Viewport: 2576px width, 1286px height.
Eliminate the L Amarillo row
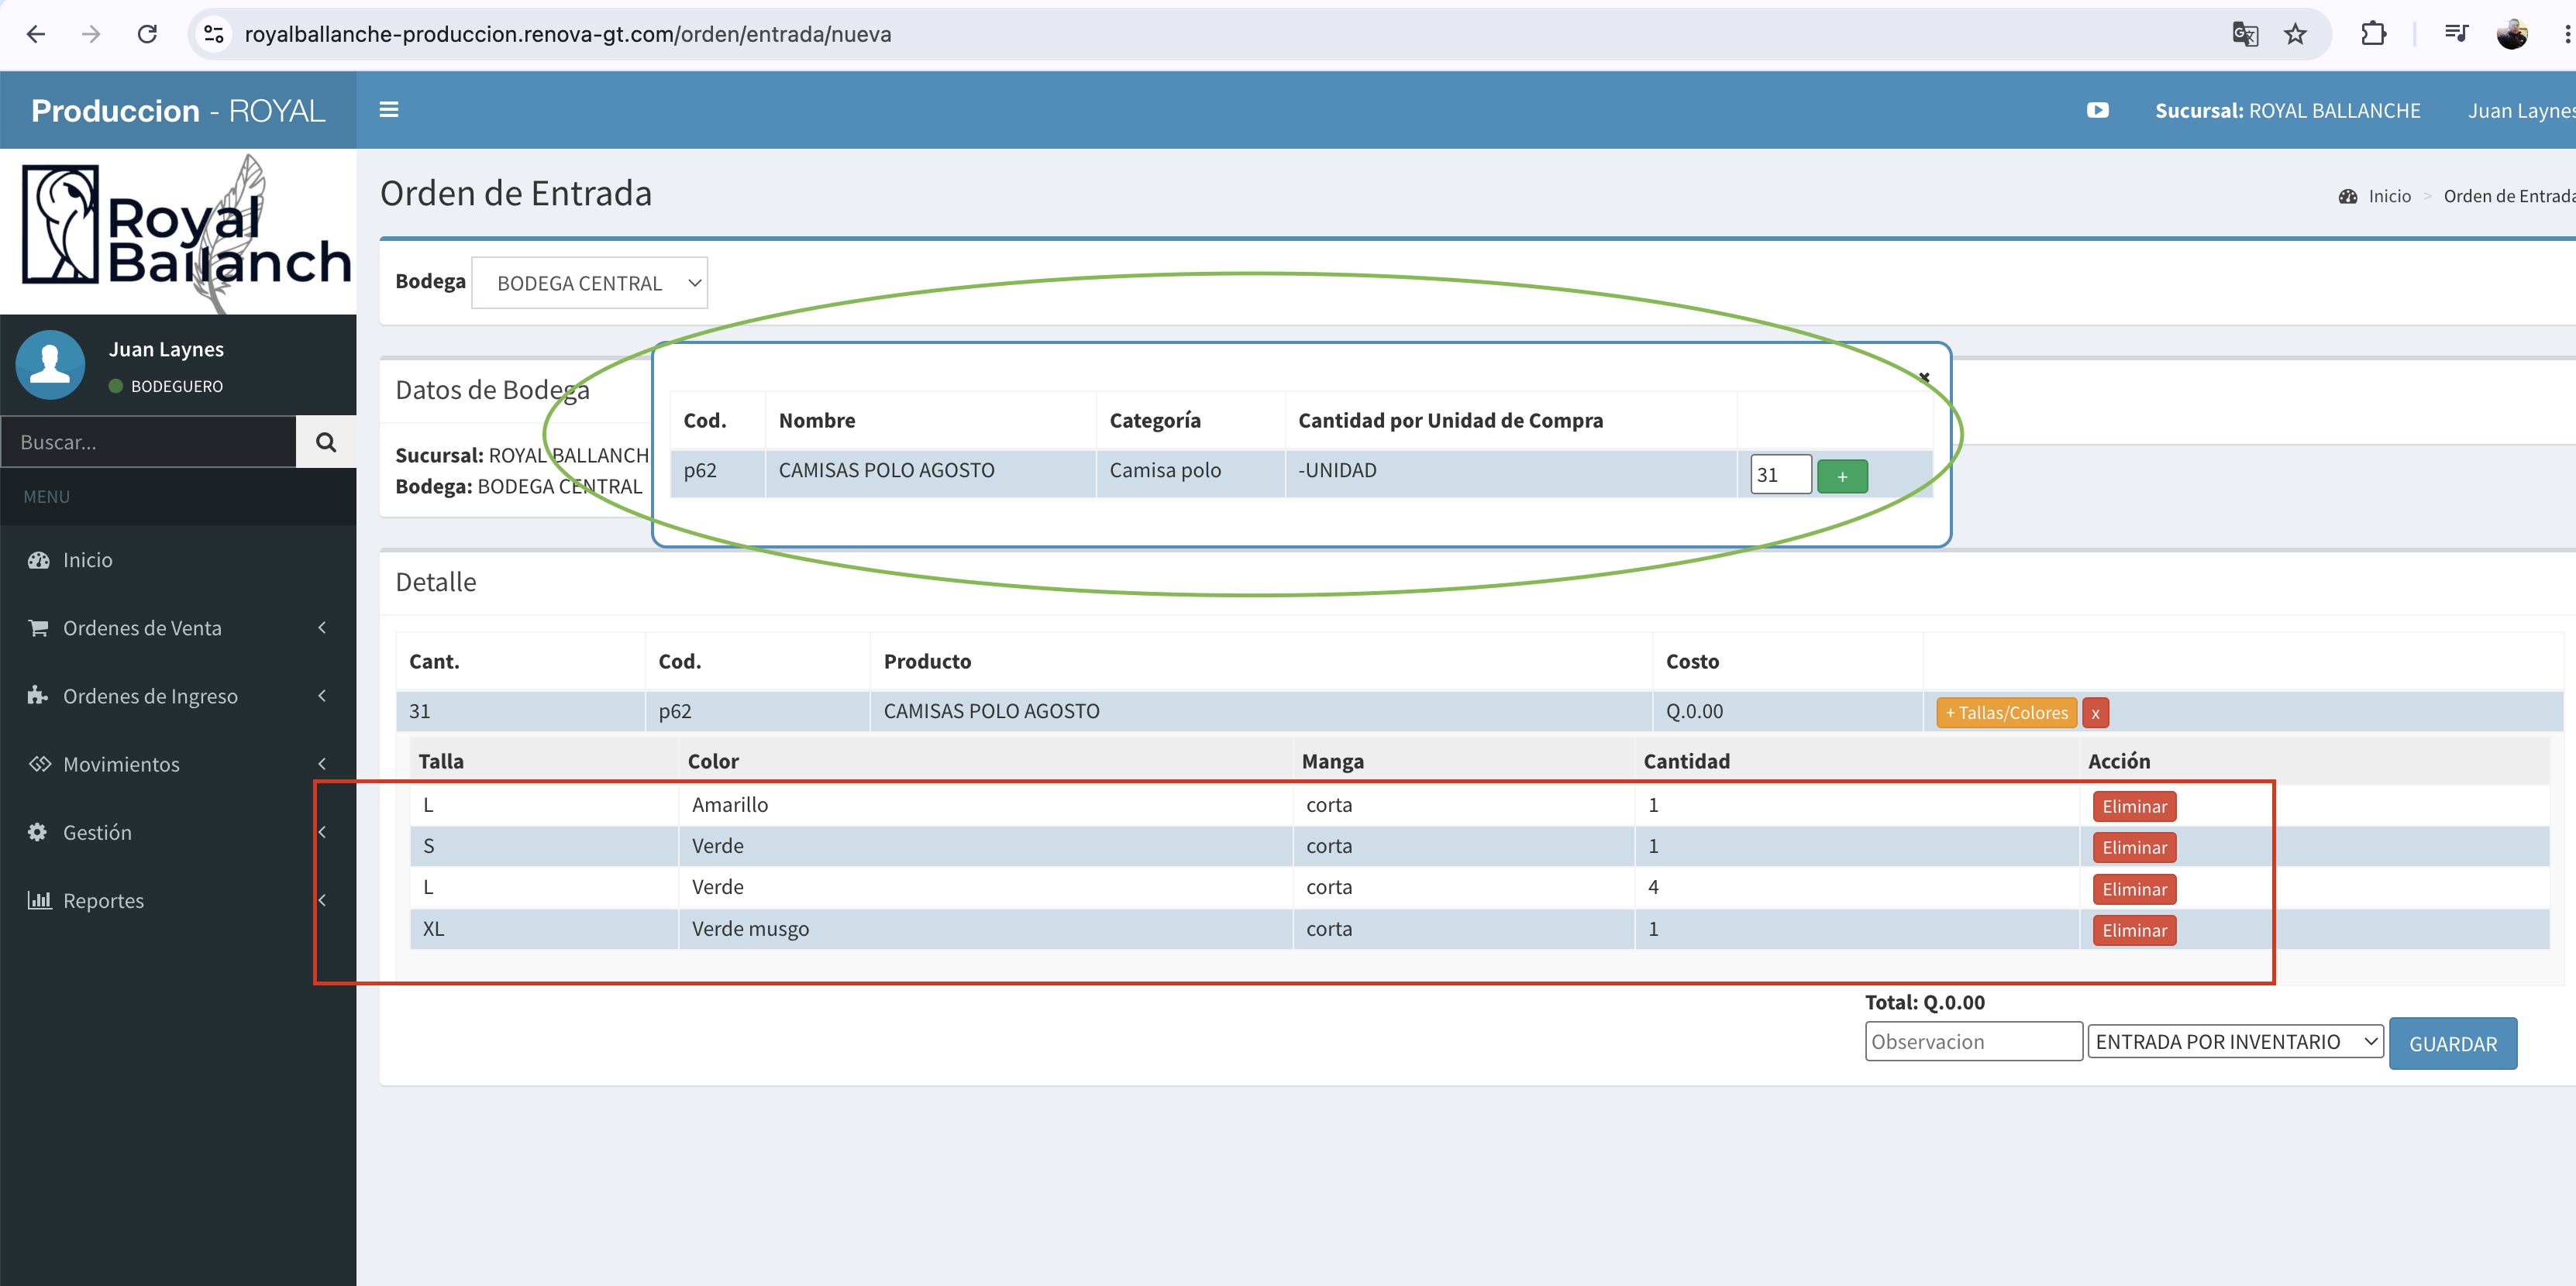2134,806
